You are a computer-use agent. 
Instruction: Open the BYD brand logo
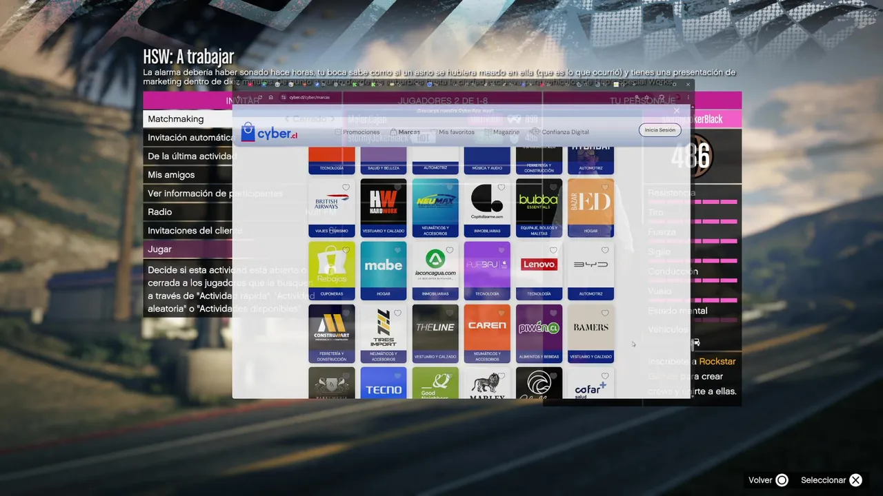click(x=591, y=265)
